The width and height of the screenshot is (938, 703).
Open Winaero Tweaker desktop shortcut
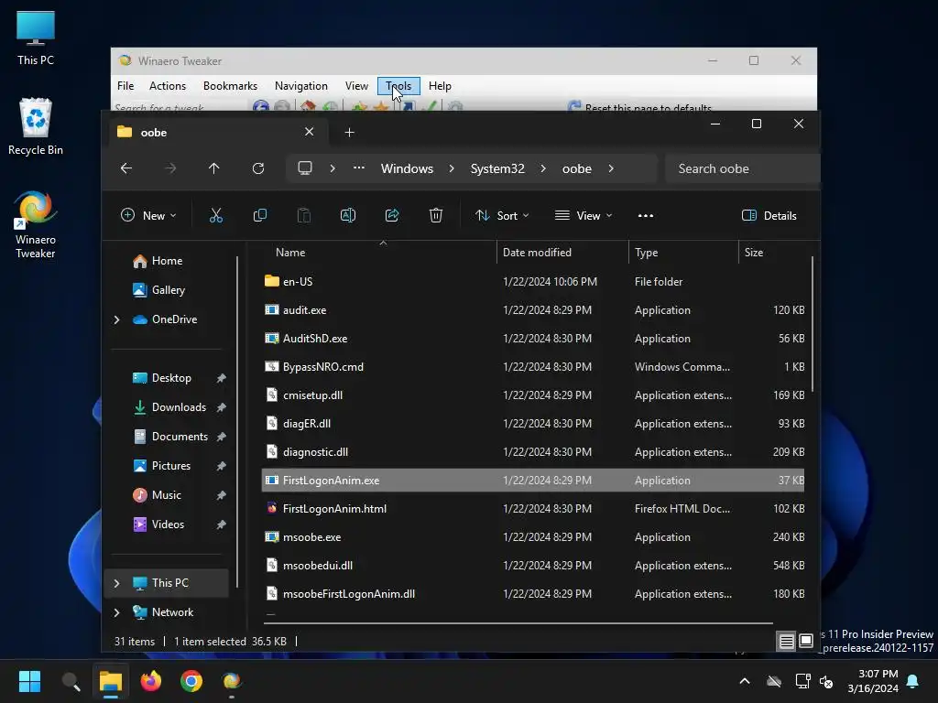pos(36,224)
